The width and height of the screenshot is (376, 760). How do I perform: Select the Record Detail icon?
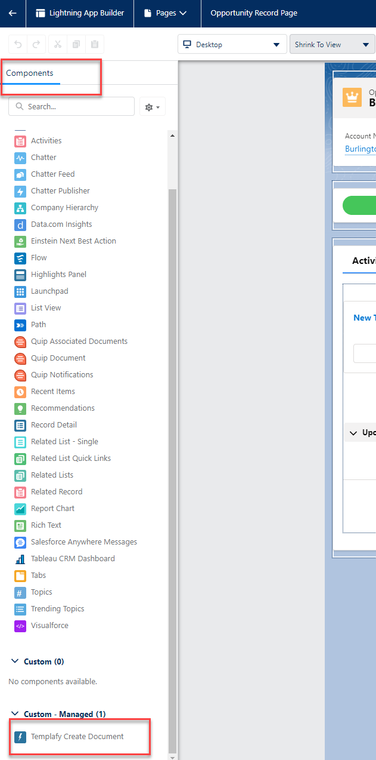pos(20,425)
